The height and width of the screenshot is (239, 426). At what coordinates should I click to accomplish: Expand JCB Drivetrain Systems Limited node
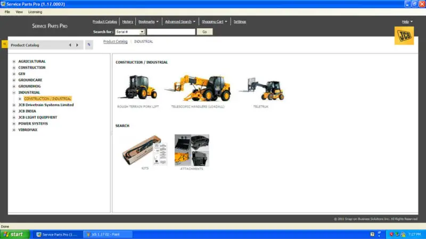[x=14, y=105]
